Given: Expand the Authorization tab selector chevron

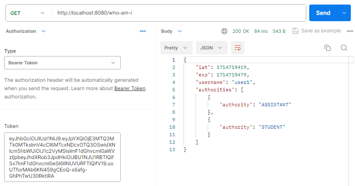Looking at the screenshot, I should pyautogui.click(x=44, y=31).
